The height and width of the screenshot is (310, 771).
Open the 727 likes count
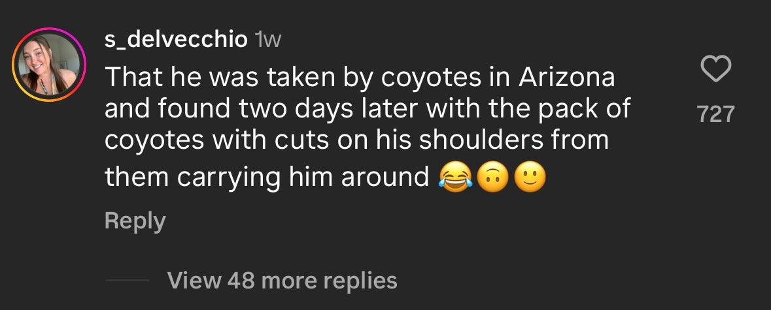[715, 115]
